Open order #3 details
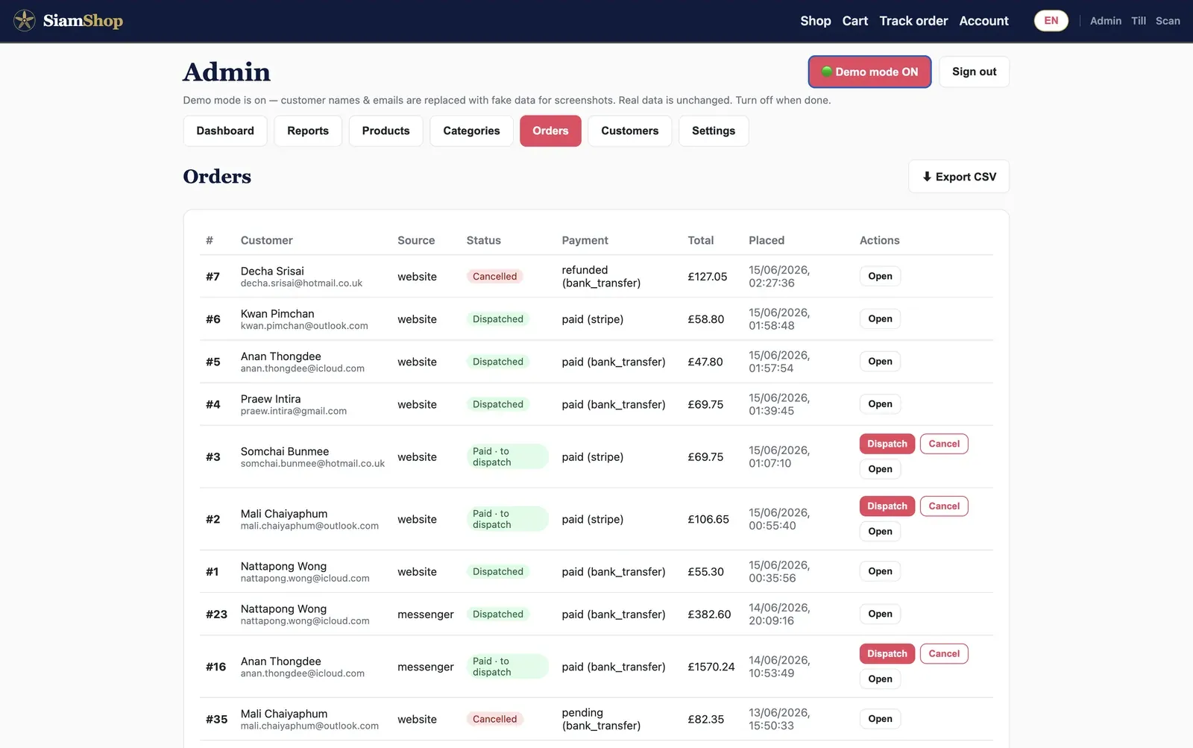The image size is (1193, 748). point(880,469)
